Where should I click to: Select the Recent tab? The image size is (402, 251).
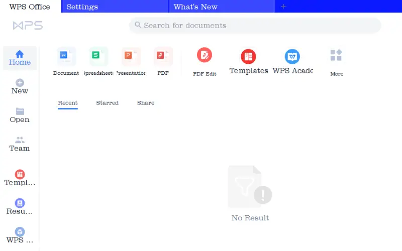68,103
